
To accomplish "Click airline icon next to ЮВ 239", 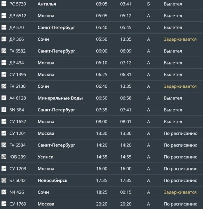I will coord(4,157).
